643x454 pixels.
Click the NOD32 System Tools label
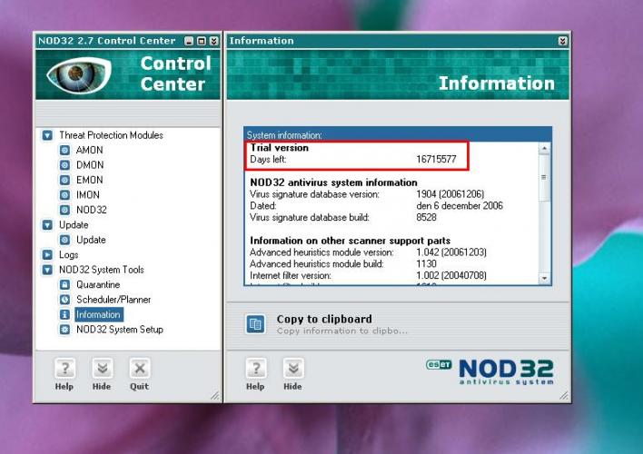click(x=102, y=270)
